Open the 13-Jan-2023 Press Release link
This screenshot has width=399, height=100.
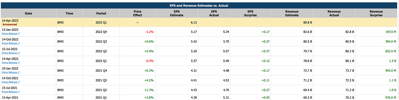click(11, 34)
